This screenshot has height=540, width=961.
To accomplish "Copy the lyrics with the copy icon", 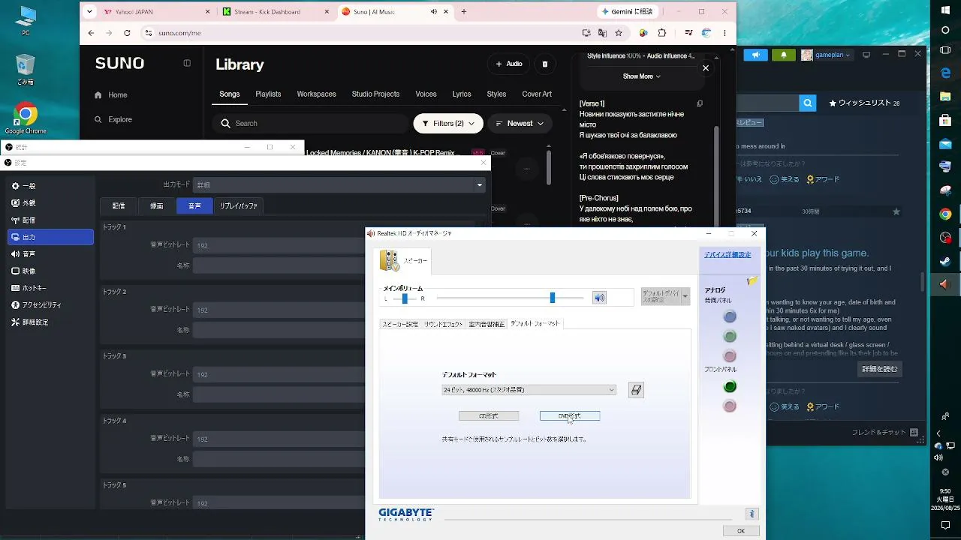I will point(700,103).
